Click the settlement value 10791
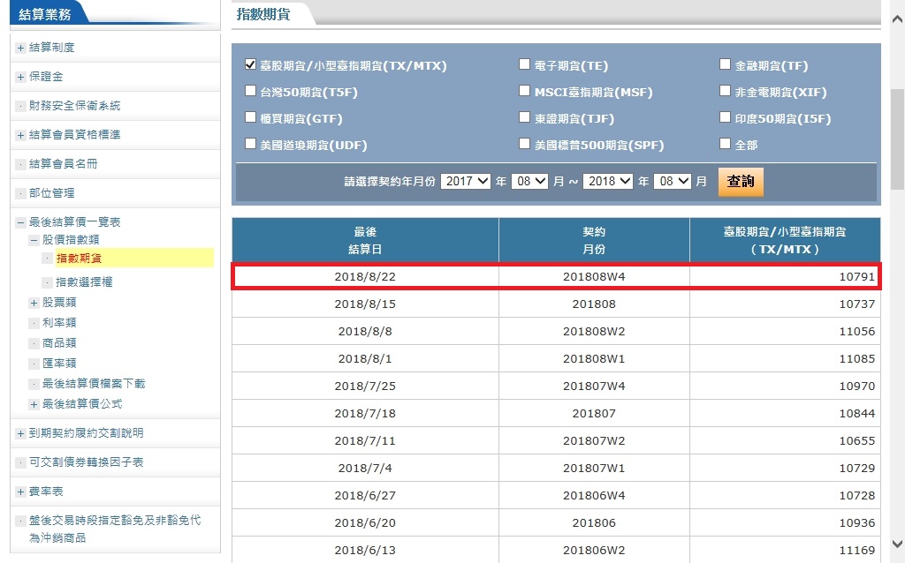The width and height of the screenshot is (905, 563). coord(857,276)
